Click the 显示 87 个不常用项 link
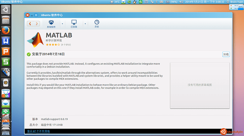Screen dimensions: 244x136 [39, 131]
